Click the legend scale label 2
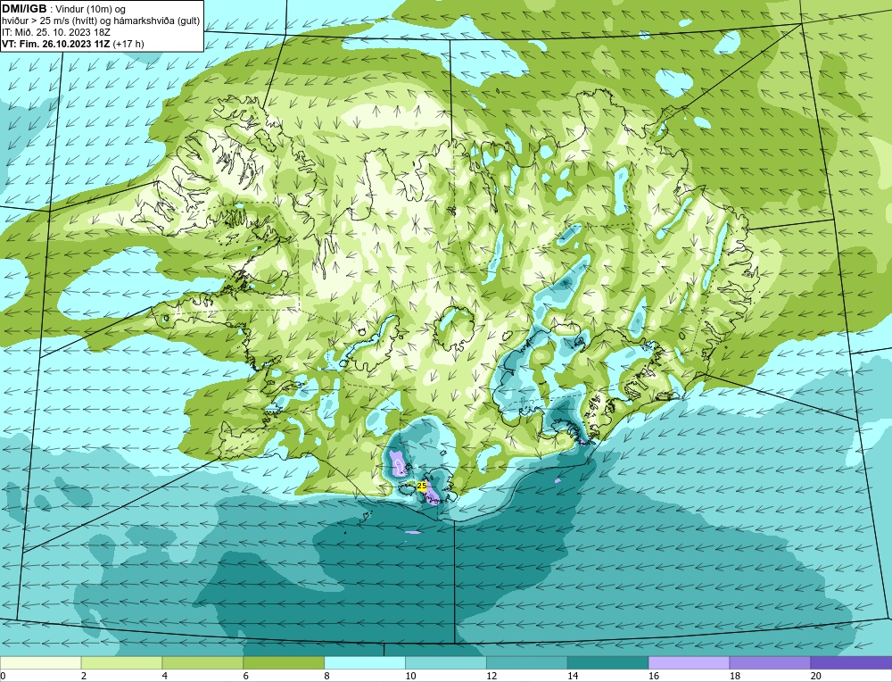The width and height of the screenshot is (892, 682). tap(84, 676)
